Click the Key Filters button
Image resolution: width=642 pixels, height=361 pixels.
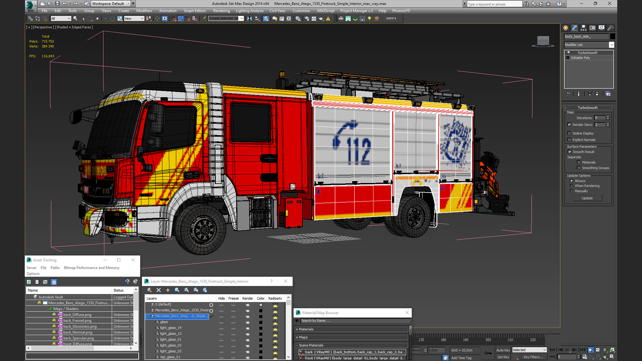coord(533,357)
